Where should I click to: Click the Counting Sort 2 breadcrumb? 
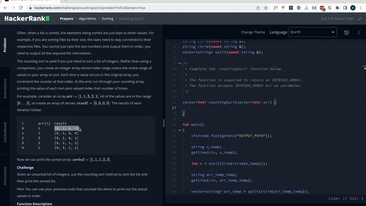[x=131, y=19]
